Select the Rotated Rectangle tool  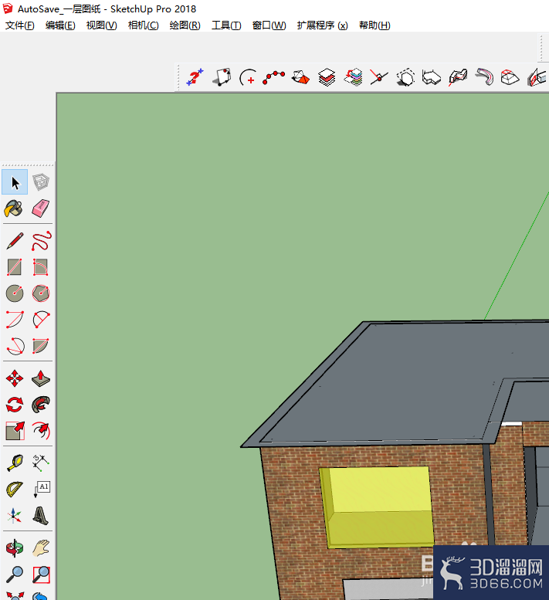[41, 267]
